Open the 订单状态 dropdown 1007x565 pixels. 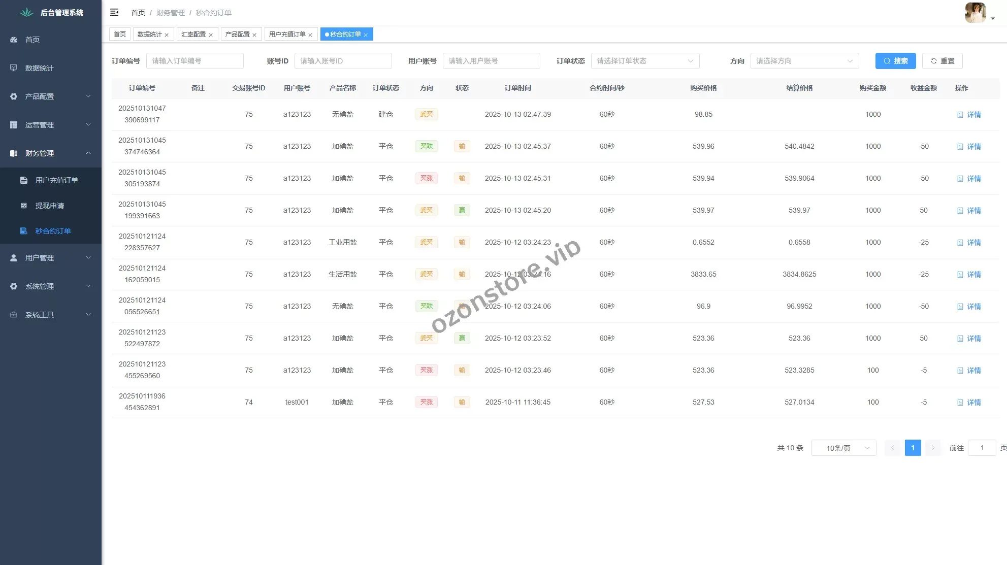click(x=645, y=61)
